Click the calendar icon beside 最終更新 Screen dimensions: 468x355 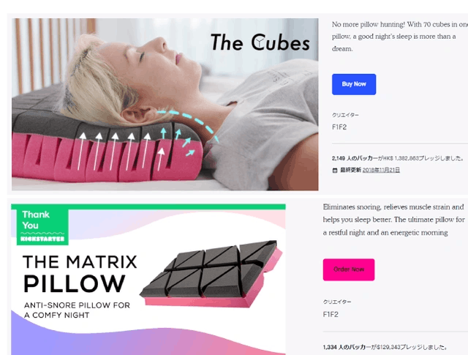tap(335, 171)
